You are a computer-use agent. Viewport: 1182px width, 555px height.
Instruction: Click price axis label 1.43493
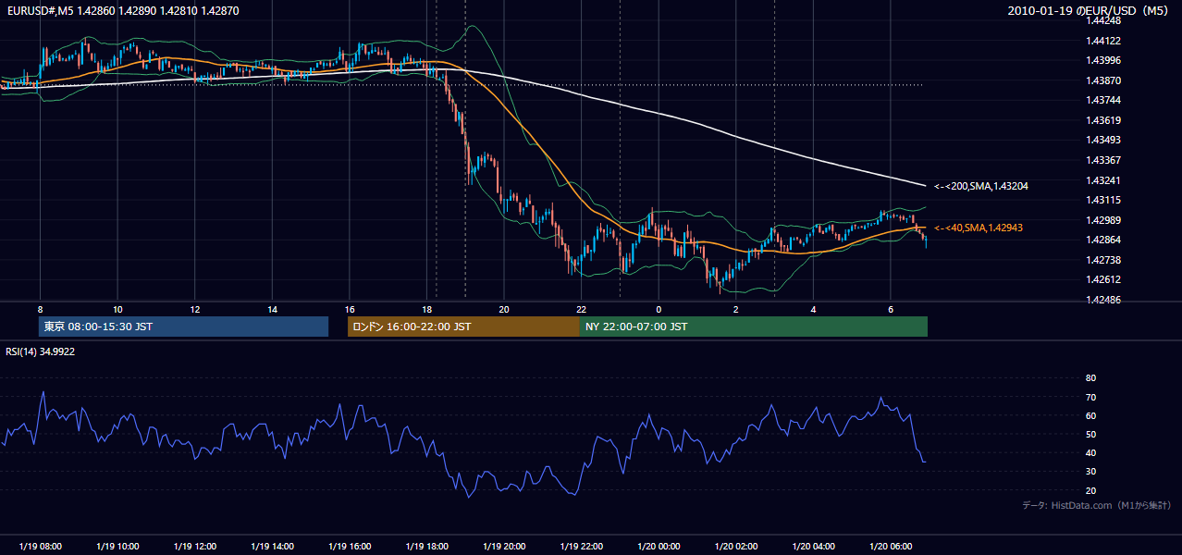pyautogui.click(x=1104, y=140)
